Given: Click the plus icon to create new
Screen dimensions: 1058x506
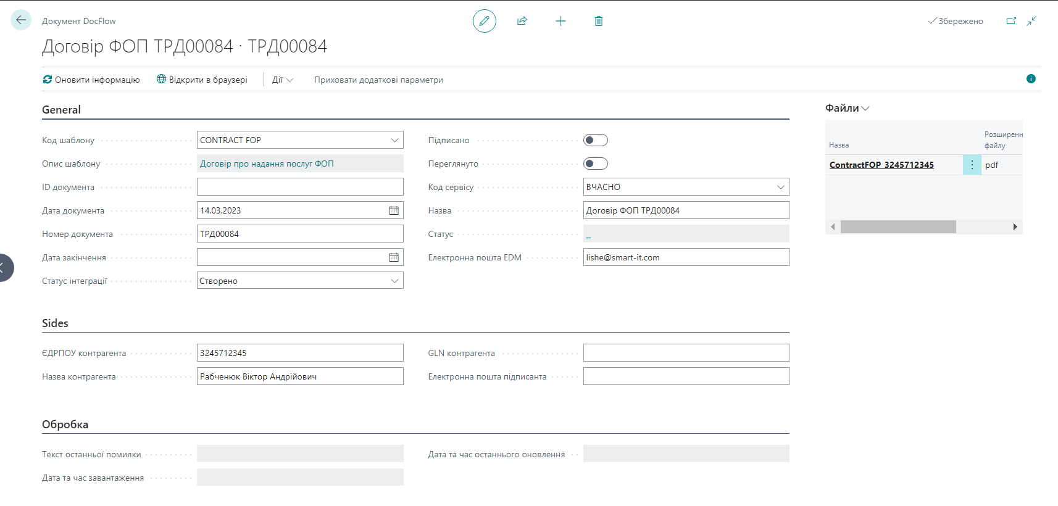Looking at the screenshot, I should [x=560, y=21].
